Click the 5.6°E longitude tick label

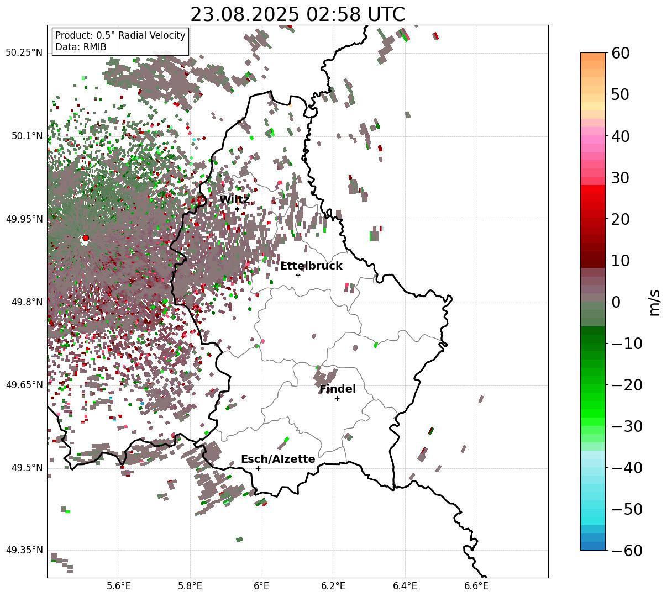click(119, 585)
